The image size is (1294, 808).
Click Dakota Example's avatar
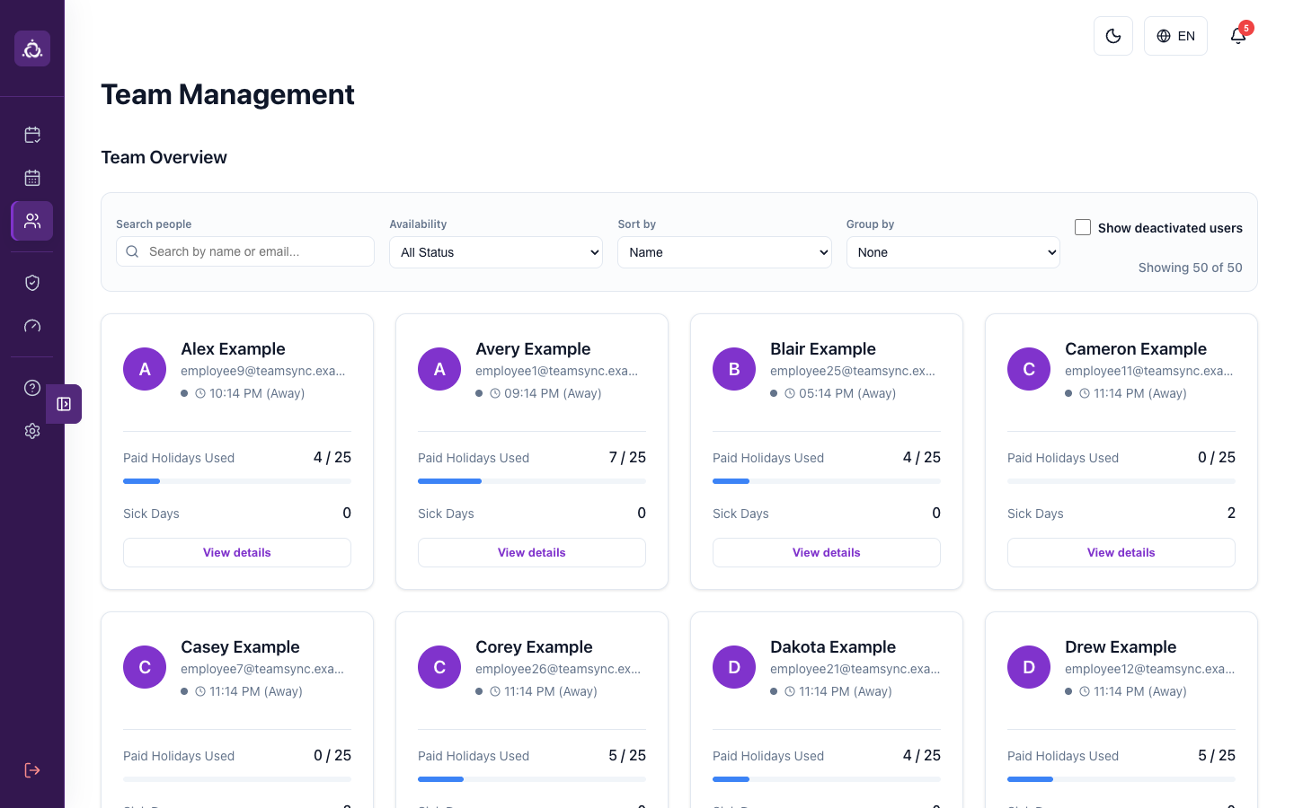pyautogui.click(x=734, y=667)
